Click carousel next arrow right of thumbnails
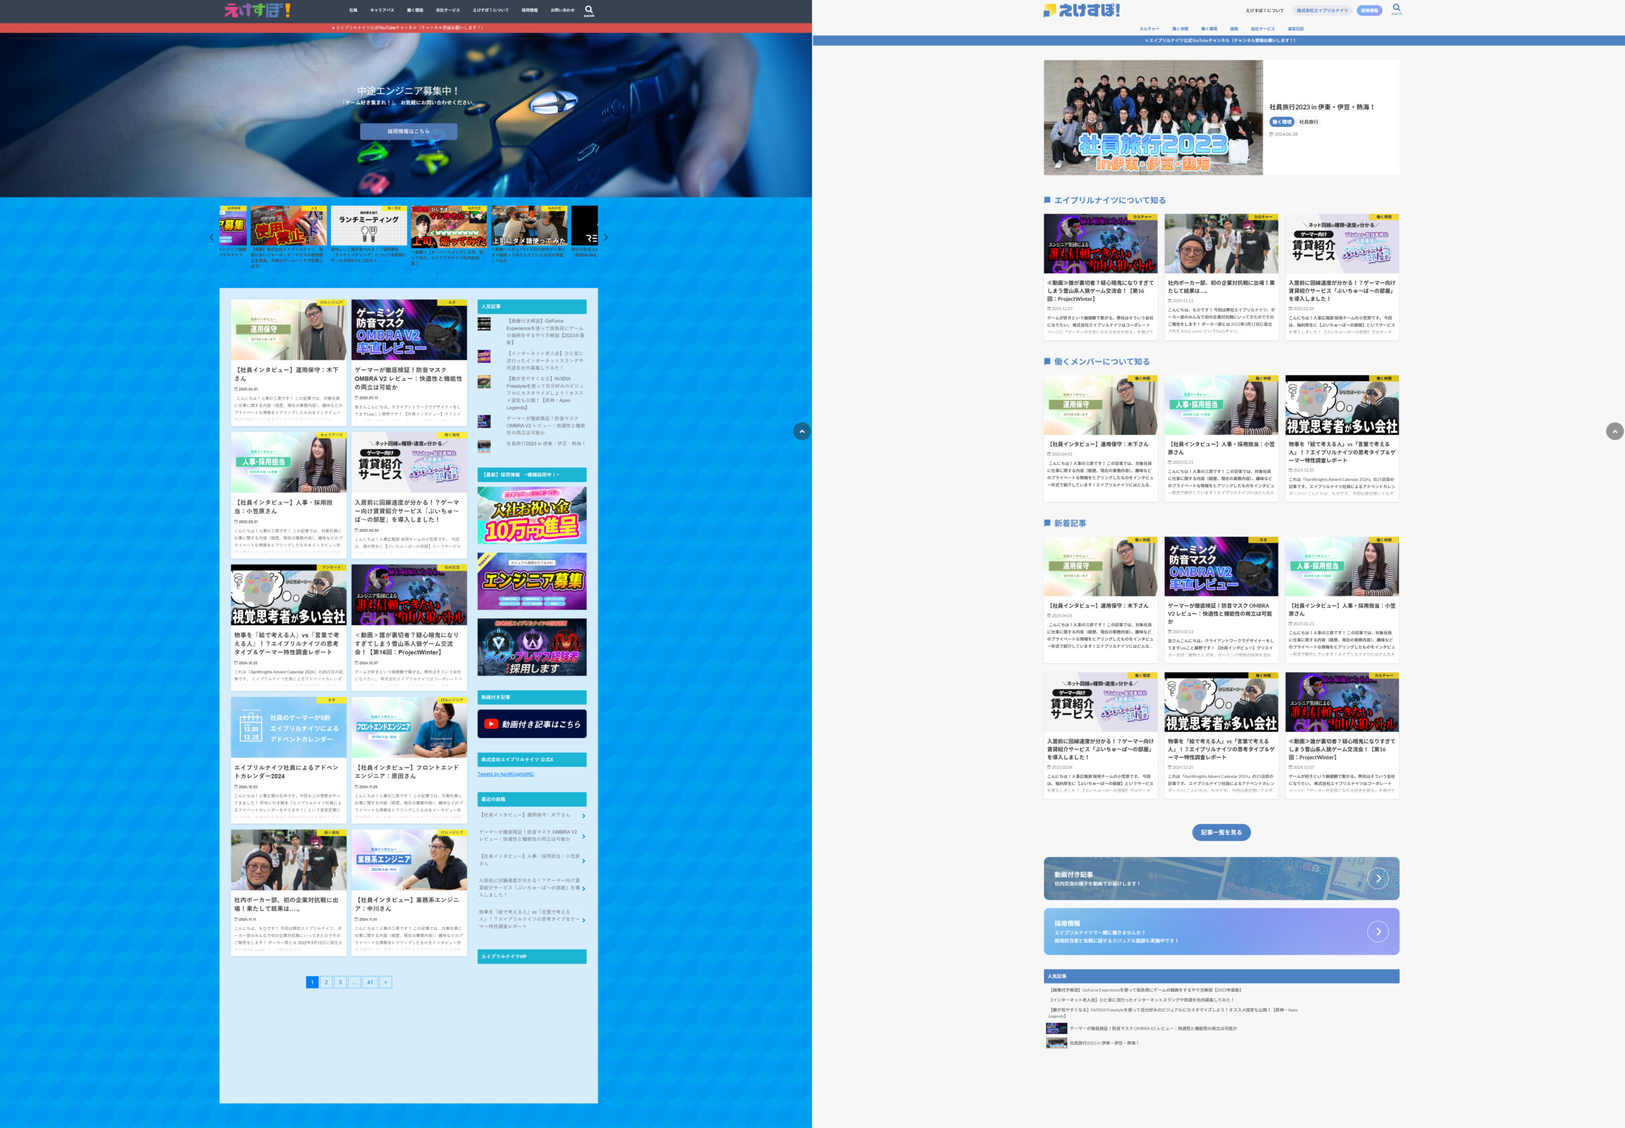The width and height of the screenshot is (1625, 1128). [x=606, y=237]
